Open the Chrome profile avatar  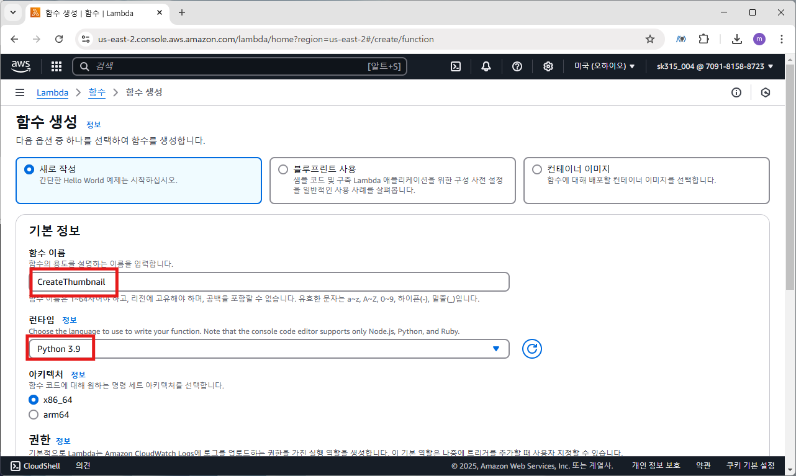click(759, 39)
